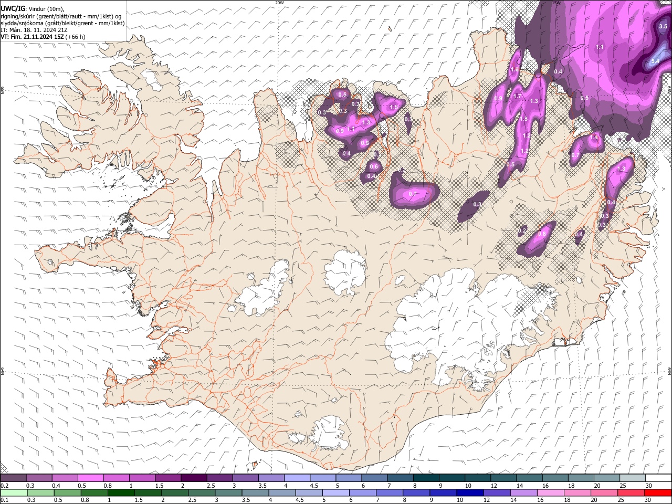This screenshot has height=504, width=672.
Task: Select the bright pink 0.5 swatch on upper scale
Action: (x=90, y=478)
